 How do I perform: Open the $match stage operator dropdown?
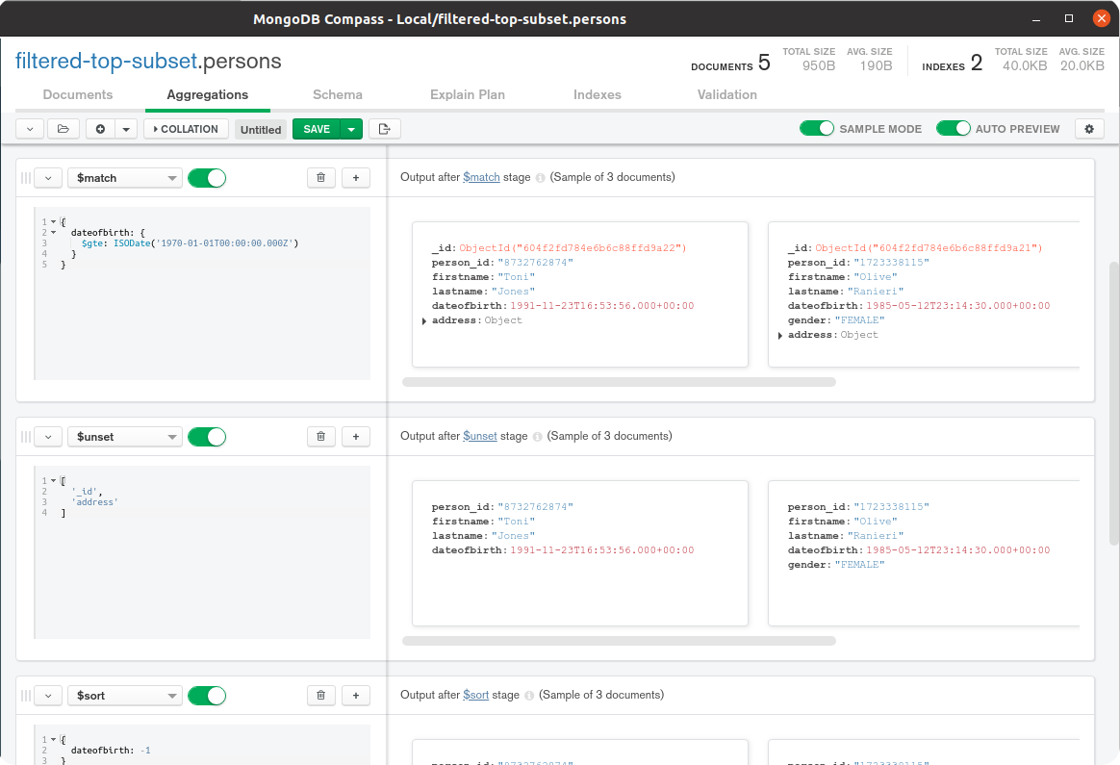pyautogui.click(x=125, y=178)
